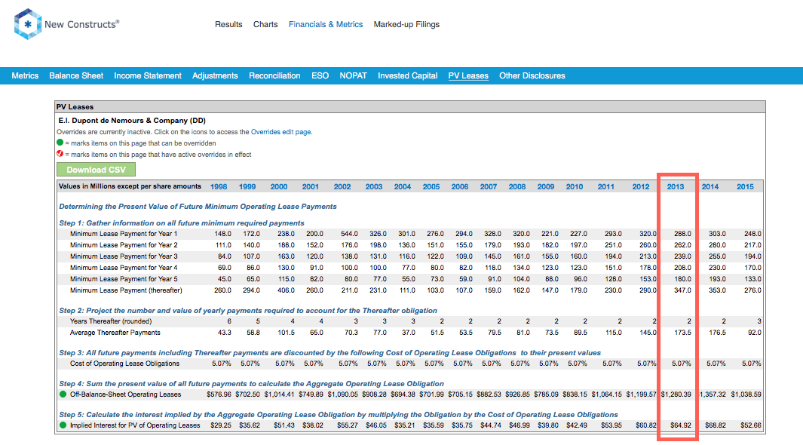Click the Cost of Operating Lease Obligations label
The width and height of the screenshot is (803, 445).
point(124,364)
